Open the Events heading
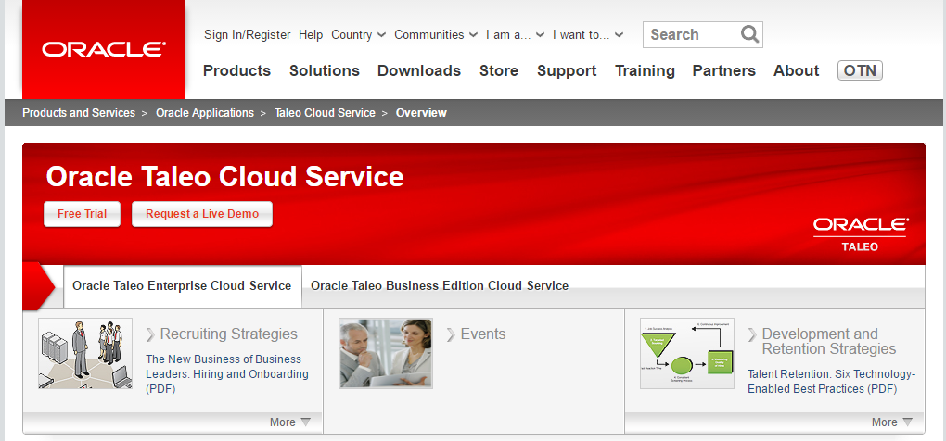This screenshot has height=441, width=946. tap(483, 334)
